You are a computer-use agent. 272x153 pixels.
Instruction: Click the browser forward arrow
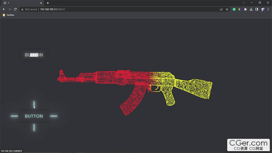click(x=10, y=9)
